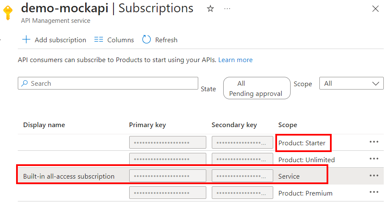
Task: Expand the Scope filter dropdown
Action: click(x=351, y=84)
